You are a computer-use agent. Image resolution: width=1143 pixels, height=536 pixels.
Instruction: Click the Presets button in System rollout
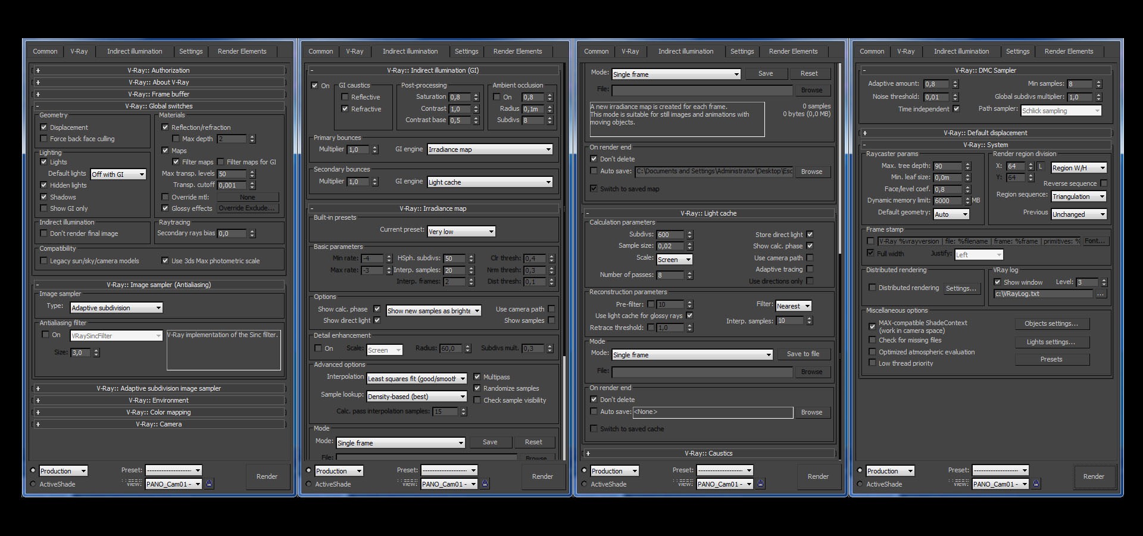coord(1052,359)
